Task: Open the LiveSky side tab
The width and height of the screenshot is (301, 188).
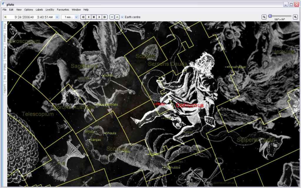Action: pos(5,89)
